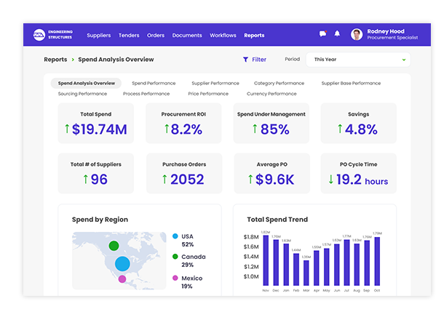Switch to the Supplier Performance tab
Screen dimensions: 444x317
(215, 84)
